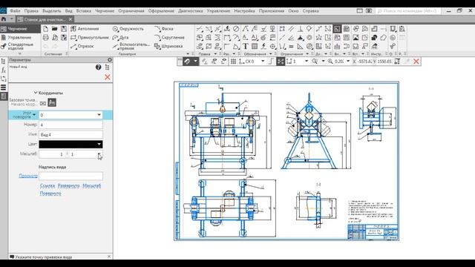Image resolution: width=475 pixels, height=267 pixels.
Task: Insert table icon next to text tool
Action: click(255, 46)
